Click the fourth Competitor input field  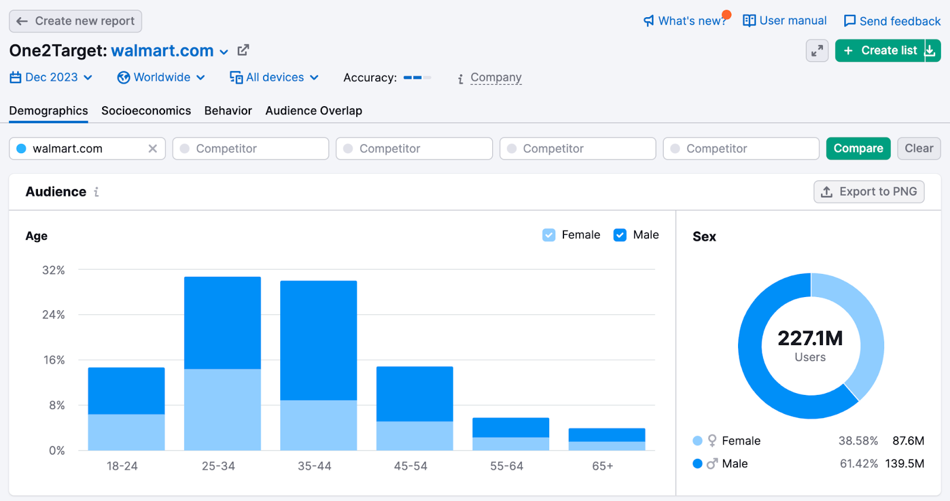[741, 149]
